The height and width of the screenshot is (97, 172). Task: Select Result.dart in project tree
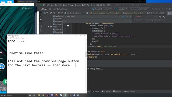click(x=58, y=32)
